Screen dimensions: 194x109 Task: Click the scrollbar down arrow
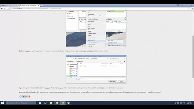[x=193, y=100]
